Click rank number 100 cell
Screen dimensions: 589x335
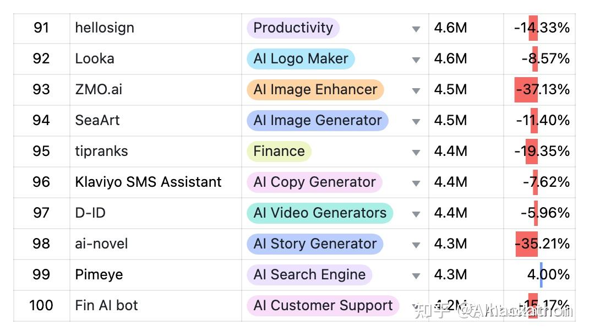41,306
